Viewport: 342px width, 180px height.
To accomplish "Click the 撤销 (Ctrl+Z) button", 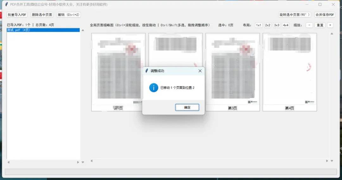I will pyautogui.click(x=68, y=15).
